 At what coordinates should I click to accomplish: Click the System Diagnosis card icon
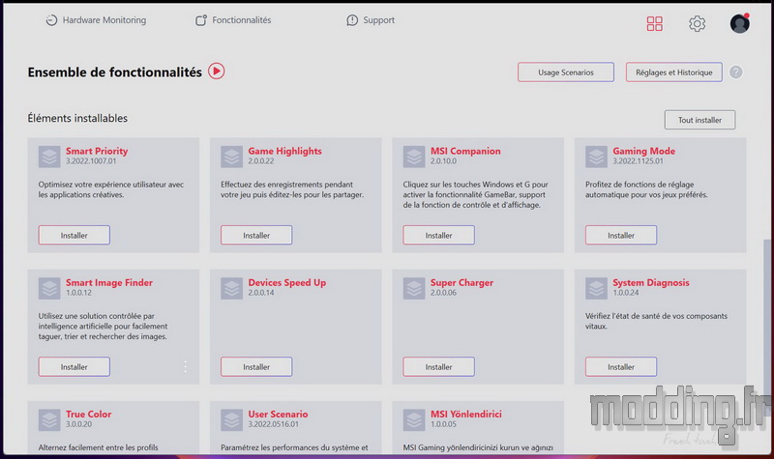pyautogui.click(x=596, y=288)
